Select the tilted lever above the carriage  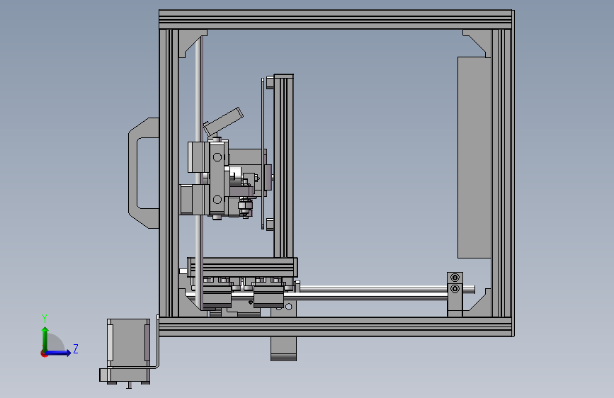point(223,122)
